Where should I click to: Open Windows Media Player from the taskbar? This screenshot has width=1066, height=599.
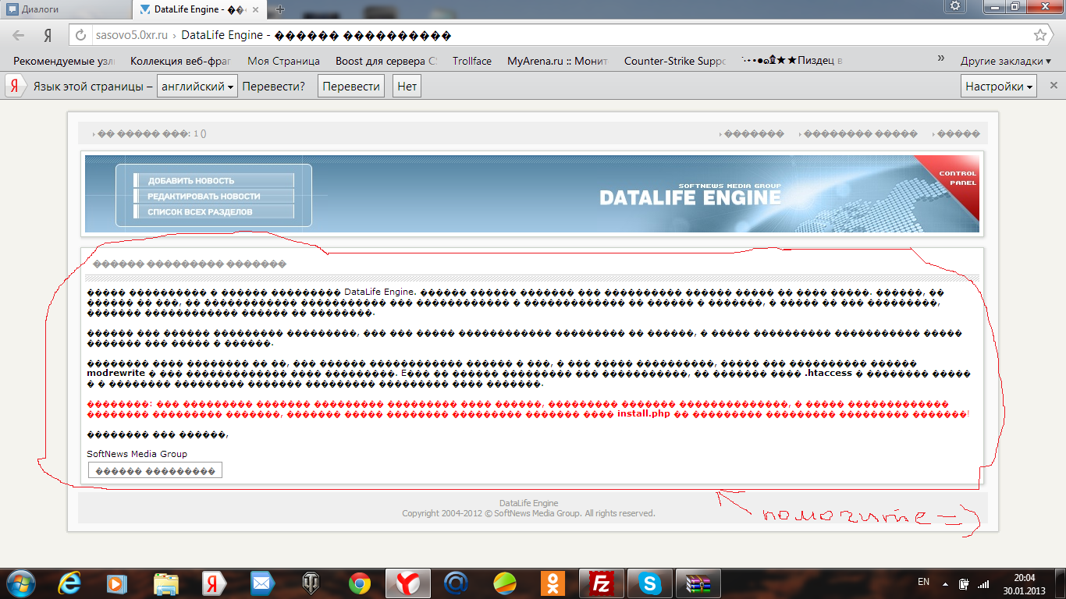click(x=116, y=583)
